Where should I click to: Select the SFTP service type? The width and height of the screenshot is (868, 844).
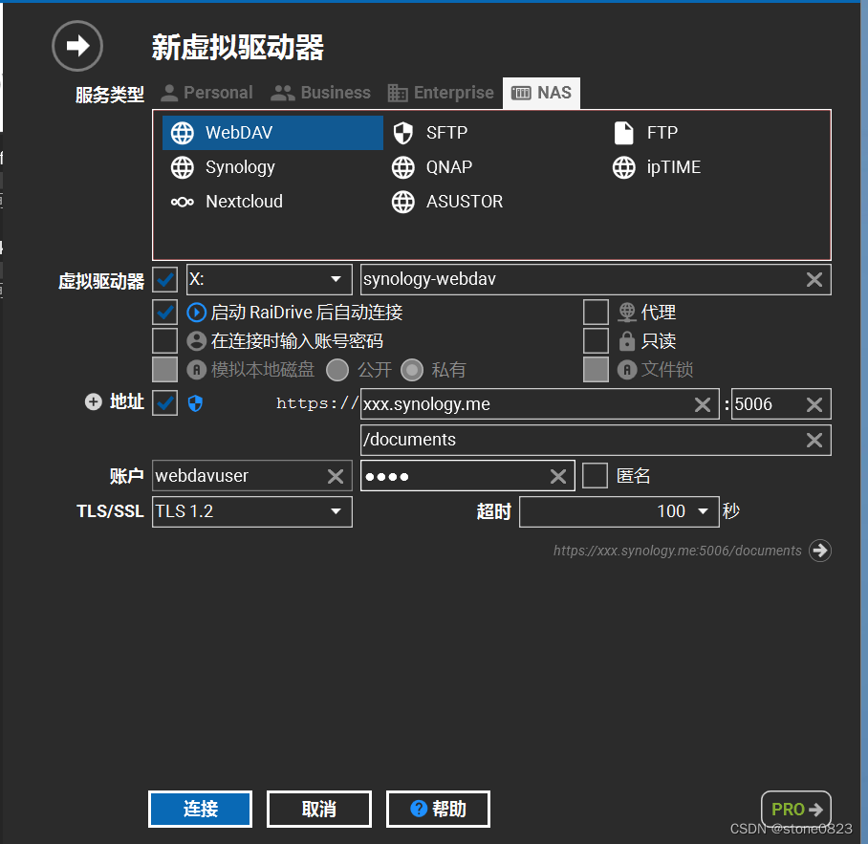431,133
